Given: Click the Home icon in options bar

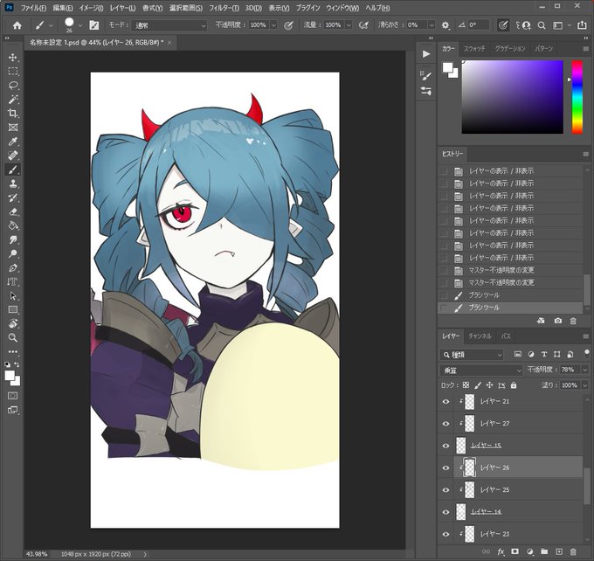Looking at the screenshot, I should pyautogui.click(x=17, y=25).
